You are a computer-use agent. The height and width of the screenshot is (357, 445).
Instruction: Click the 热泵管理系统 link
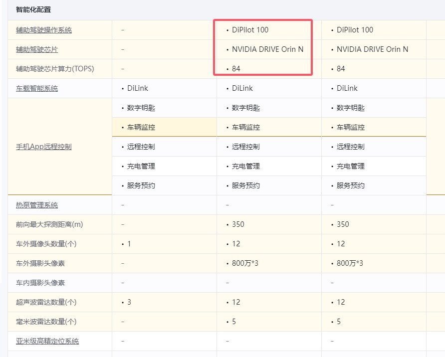tap(37, 205)
